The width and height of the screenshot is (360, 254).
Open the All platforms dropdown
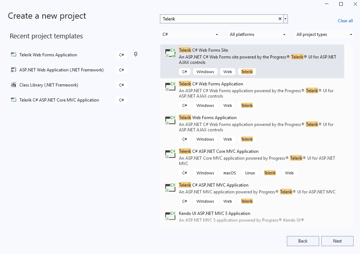point(257,34)
